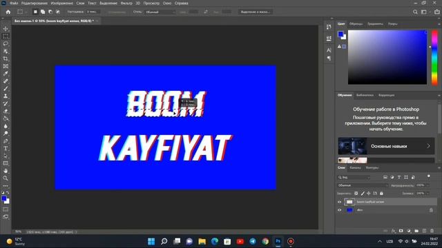Select the Eyedropper tool
This screenshot has width=442, height=248.
click(6, 74)
